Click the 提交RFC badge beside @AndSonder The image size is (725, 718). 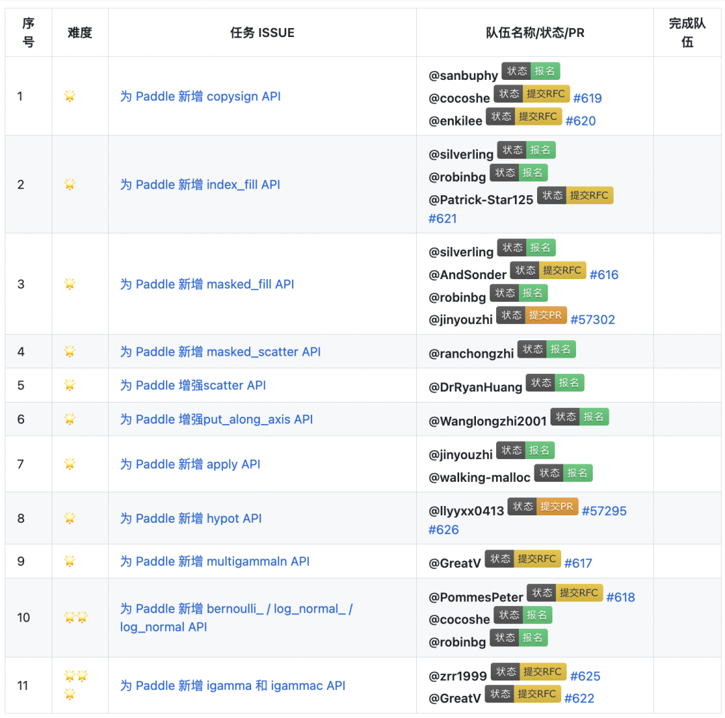coord(548,270)
